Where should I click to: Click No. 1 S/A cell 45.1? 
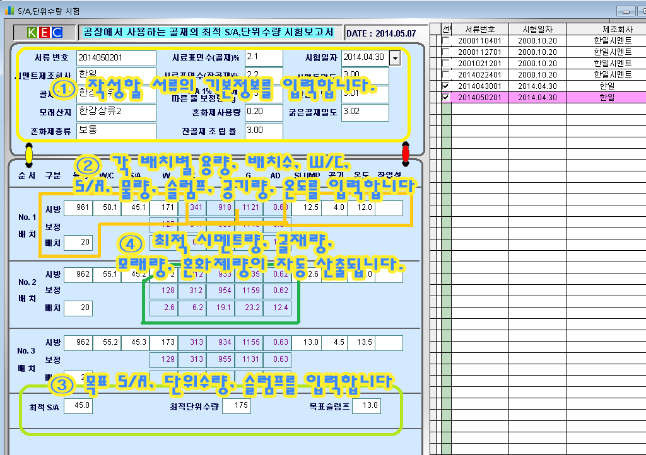(135, 208)
